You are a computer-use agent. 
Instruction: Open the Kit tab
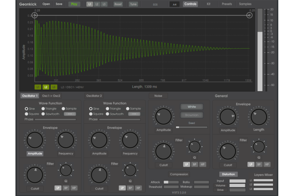(x=209, y=4)
